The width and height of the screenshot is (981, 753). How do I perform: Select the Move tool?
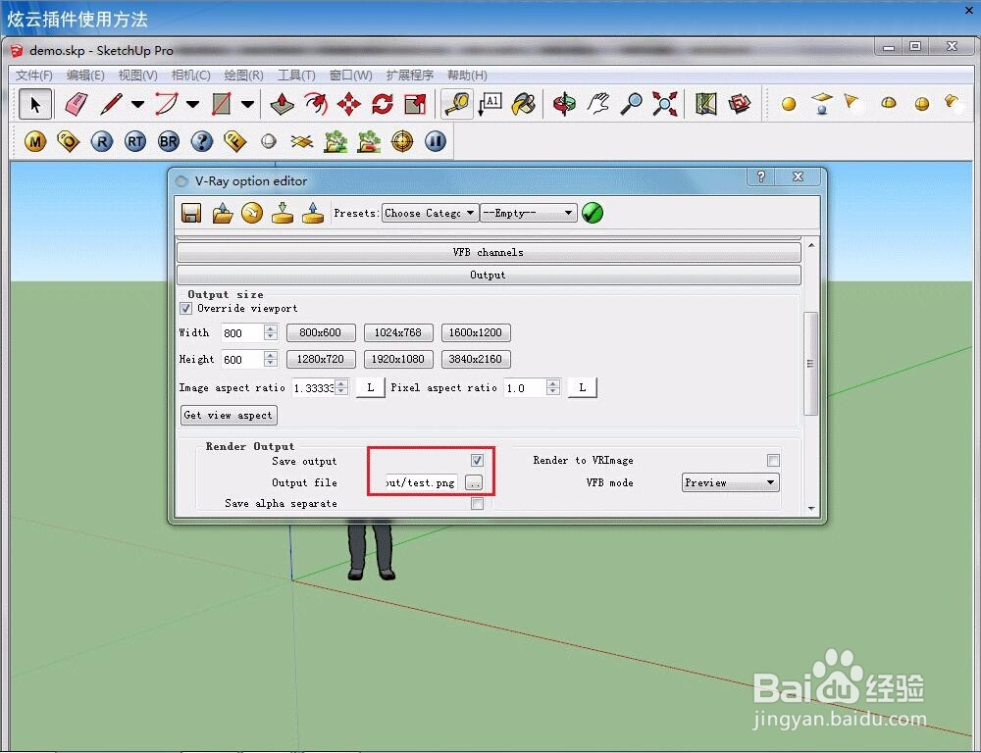349,104
